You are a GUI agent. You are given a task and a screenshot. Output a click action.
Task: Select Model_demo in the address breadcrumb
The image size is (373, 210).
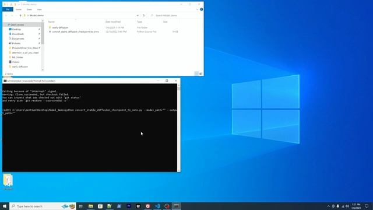point(37,16)
